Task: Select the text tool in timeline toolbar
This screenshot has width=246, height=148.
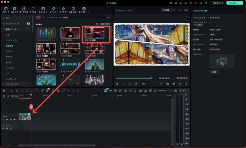Action: (37, 91)
